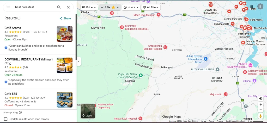Click the Kisarawe town label
267x123 pixels.
pyautogui.click(x=130, y=81)
